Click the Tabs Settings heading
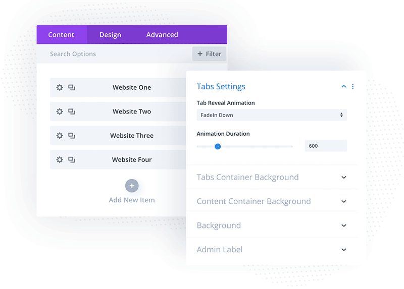This screenshot has width=404, height=289. [221, 86]
